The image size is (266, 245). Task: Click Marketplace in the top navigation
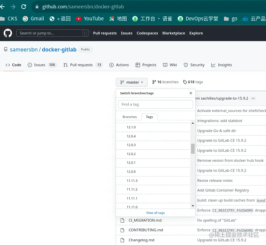coord(174,33)
